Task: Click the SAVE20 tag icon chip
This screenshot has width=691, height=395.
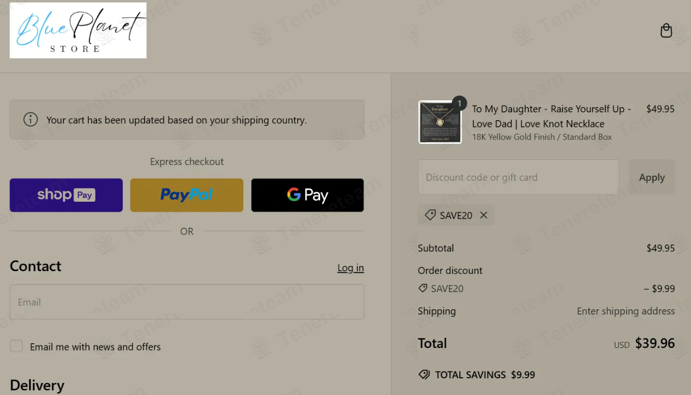Action: [x=430, y=215]
